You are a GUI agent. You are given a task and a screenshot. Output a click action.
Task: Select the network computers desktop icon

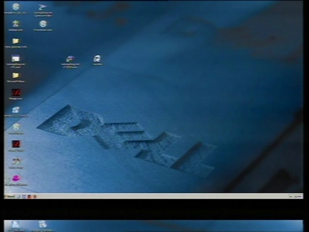tap(16, 161)
